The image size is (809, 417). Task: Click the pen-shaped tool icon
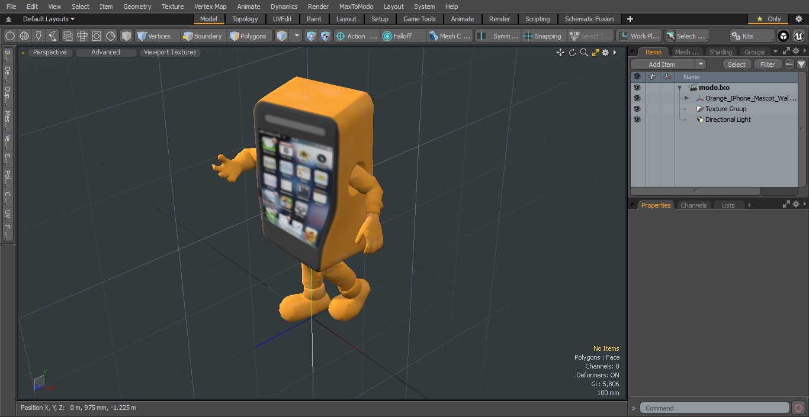38,36
